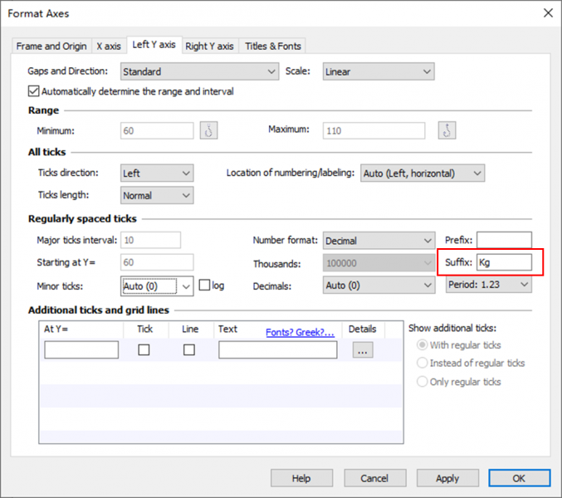Expand the Scale dropdown set to Linear
Image resolution: width=562 pixels, height=498 pixels.
point(378,72)
